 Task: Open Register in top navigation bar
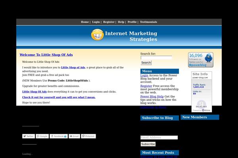[x=109, y=22]
